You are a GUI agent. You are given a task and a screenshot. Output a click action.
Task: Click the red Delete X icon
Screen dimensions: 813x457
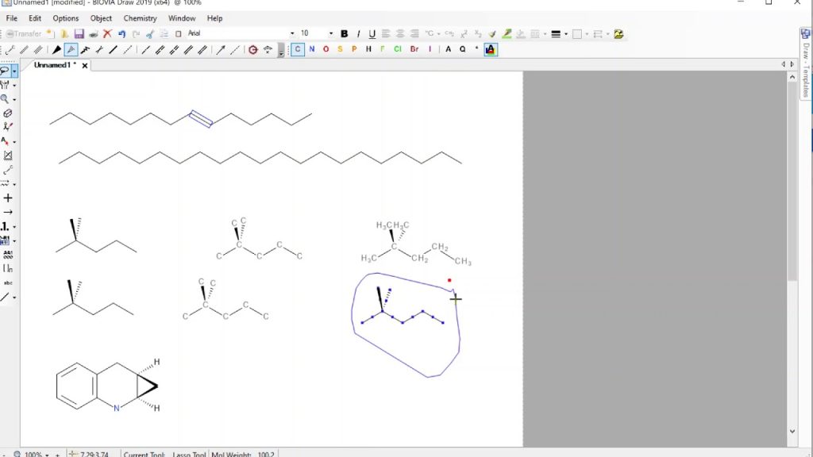click(x=107, y=34)
